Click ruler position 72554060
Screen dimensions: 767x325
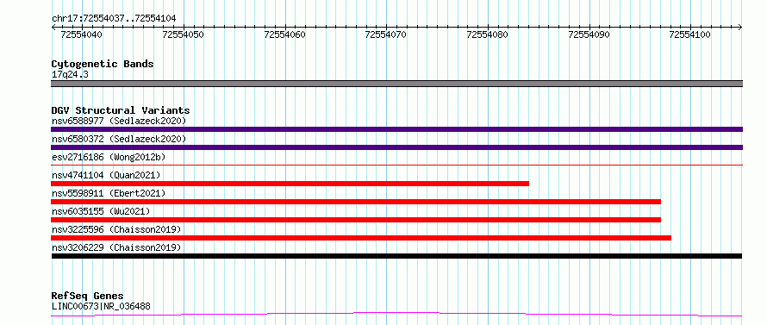click(284, 34)
